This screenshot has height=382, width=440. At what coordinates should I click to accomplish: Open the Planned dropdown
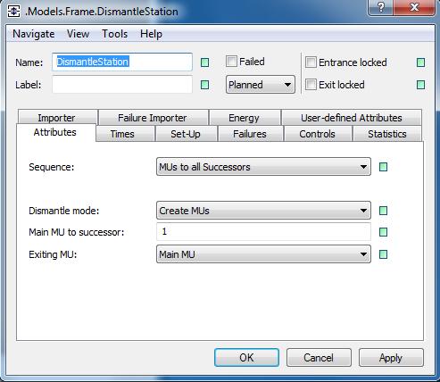point(261,85)
